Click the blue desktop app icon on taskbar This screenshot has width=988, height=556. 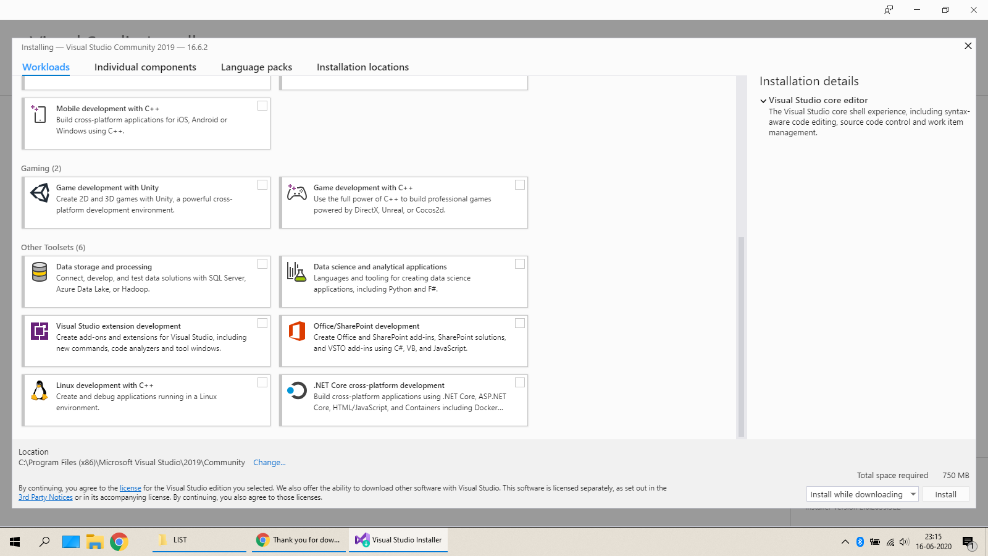coord(71,542)
